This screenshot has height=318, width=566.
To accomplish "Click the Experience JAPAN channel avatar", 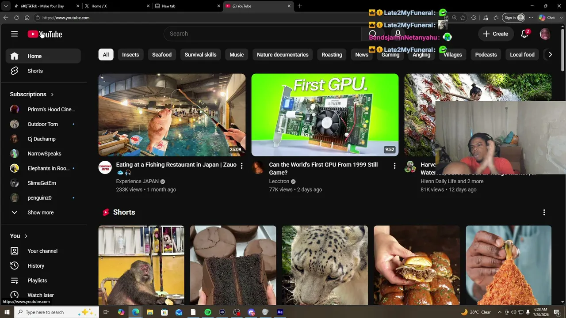I will tap(105, 167).
